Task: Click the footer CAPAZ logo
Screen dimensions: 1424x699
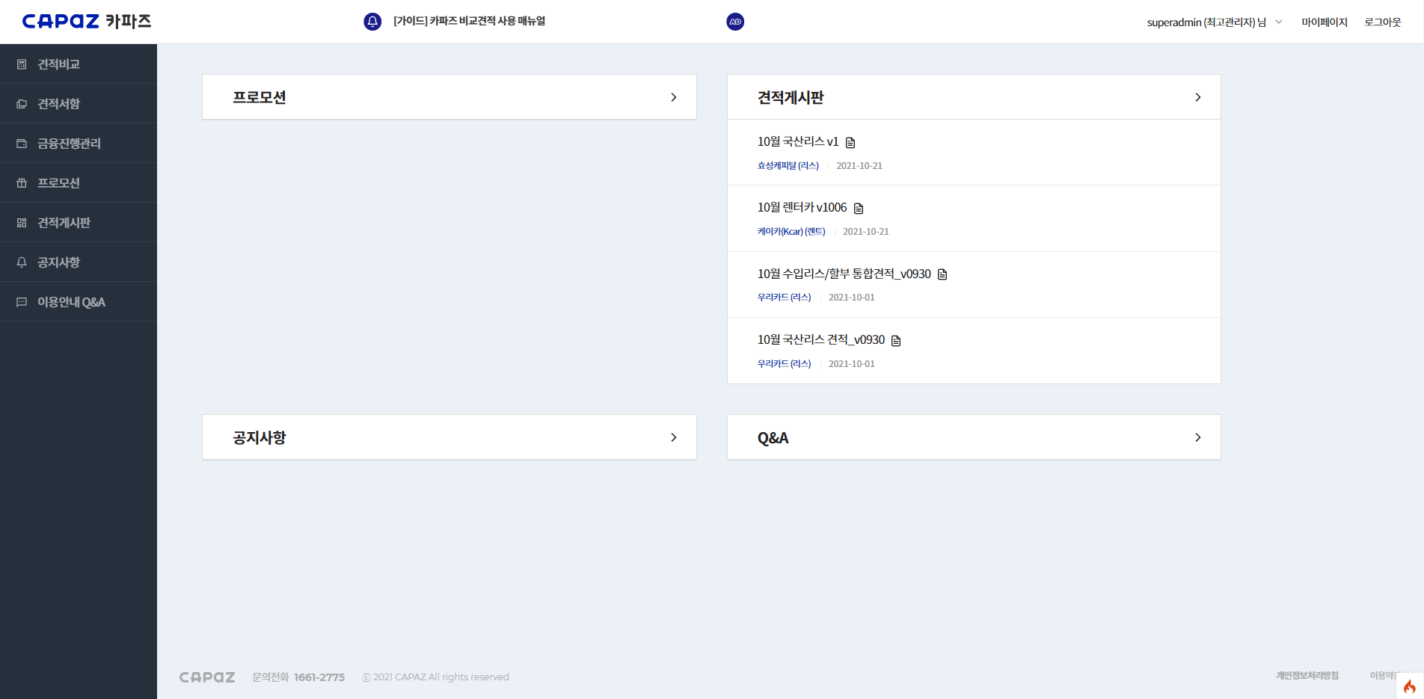Action: pyautogui.click(x=207, y=677)
